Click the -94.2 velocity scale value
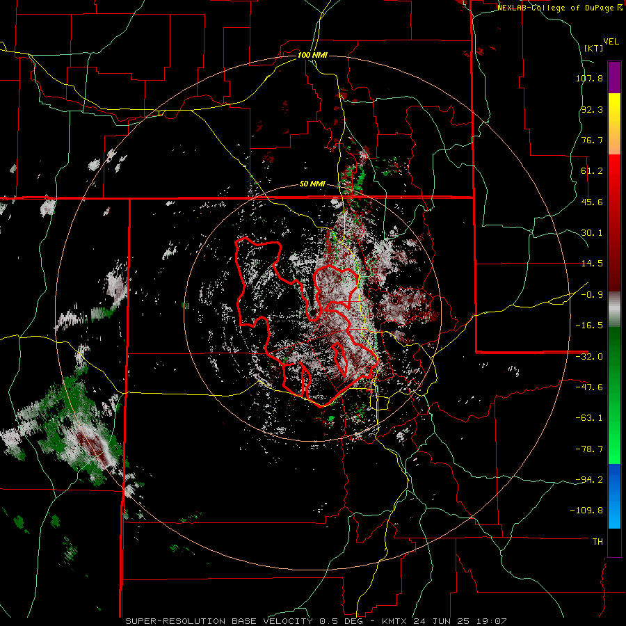The width and height of the screenshot is (626, 626). click(589, 480)
